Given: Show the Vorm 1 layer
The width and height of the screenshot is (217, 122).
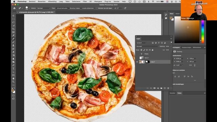Looking at the screenshot, I should point(137,58).
